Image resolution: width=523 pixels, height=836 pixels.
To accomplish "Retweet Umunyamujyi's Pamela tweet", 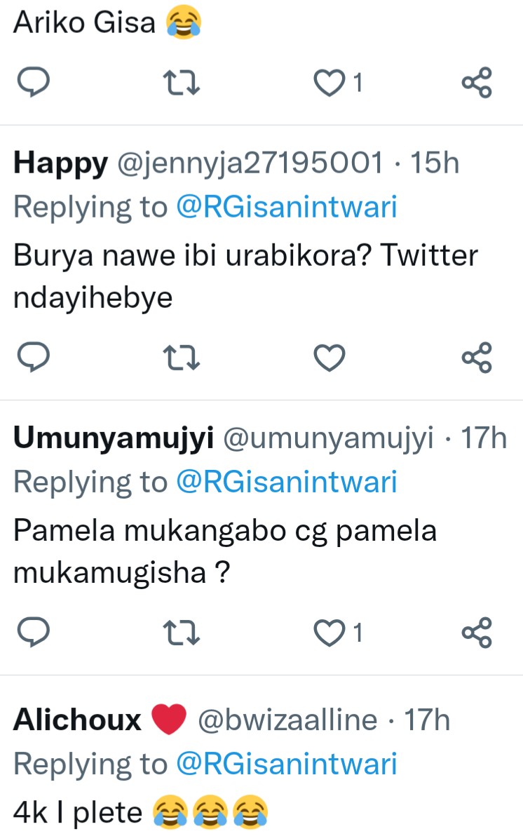I will (182, 634).
